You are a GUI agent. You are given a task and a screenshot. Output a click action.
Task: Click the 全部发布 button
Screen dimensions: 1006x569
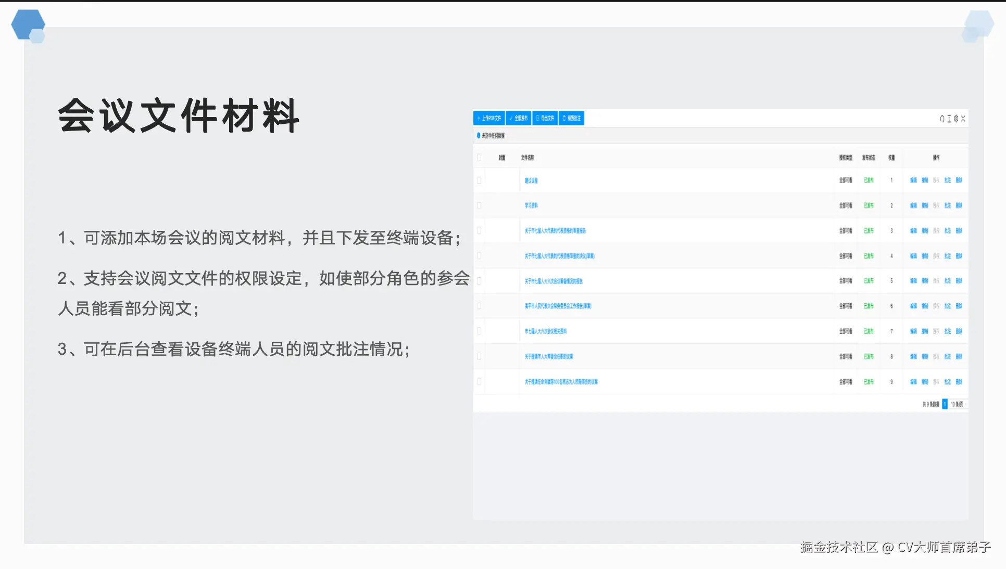tap(519, 118)
